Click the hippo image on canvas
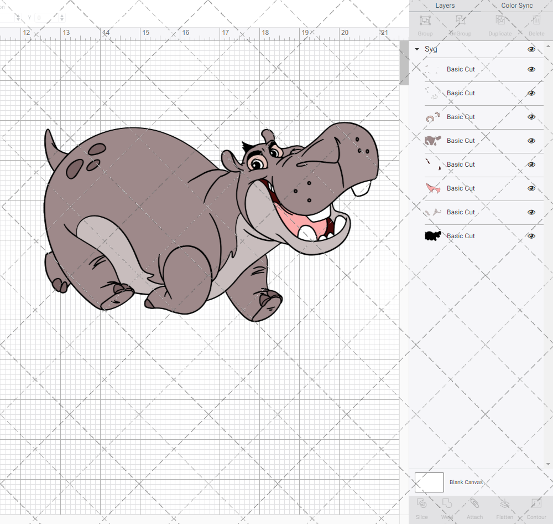The height and width of the screenshot is (524, 553). (x=211, y=222)
